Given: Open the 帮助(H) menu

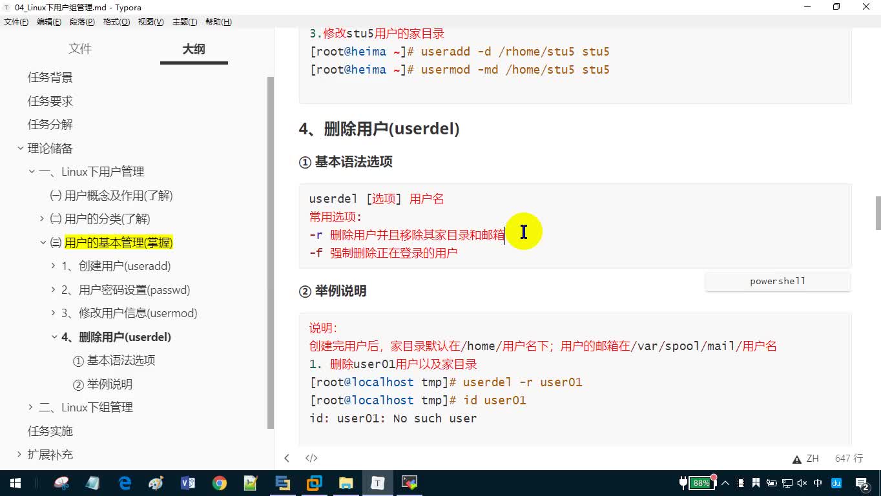Looking at the screenshot, I should (218, 22).
